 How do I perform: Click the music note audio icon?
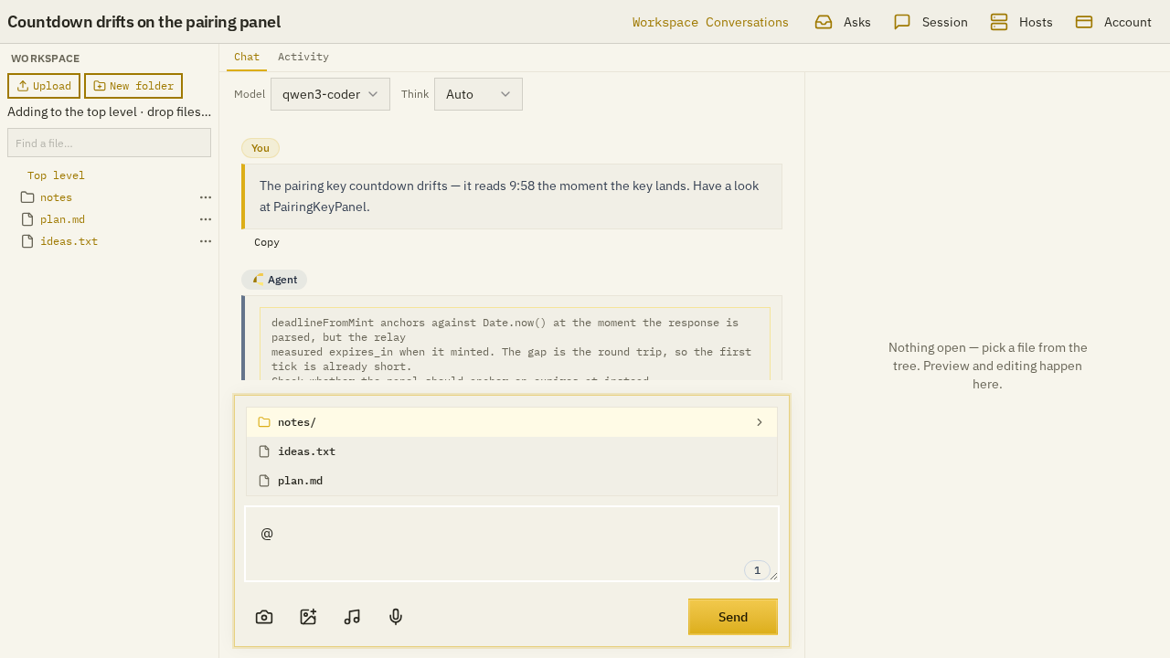352,617
